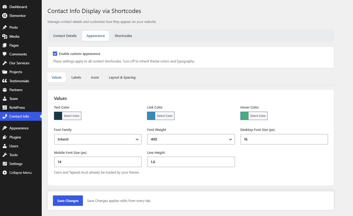Click the Our Services wrench icon
353x216 pixels.
(x=4, y=63)
